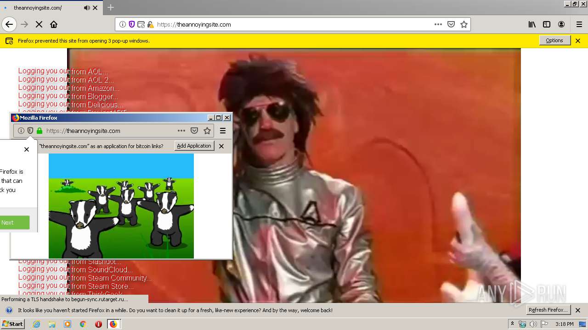Open tracking shield in small Firefox window

30,131
